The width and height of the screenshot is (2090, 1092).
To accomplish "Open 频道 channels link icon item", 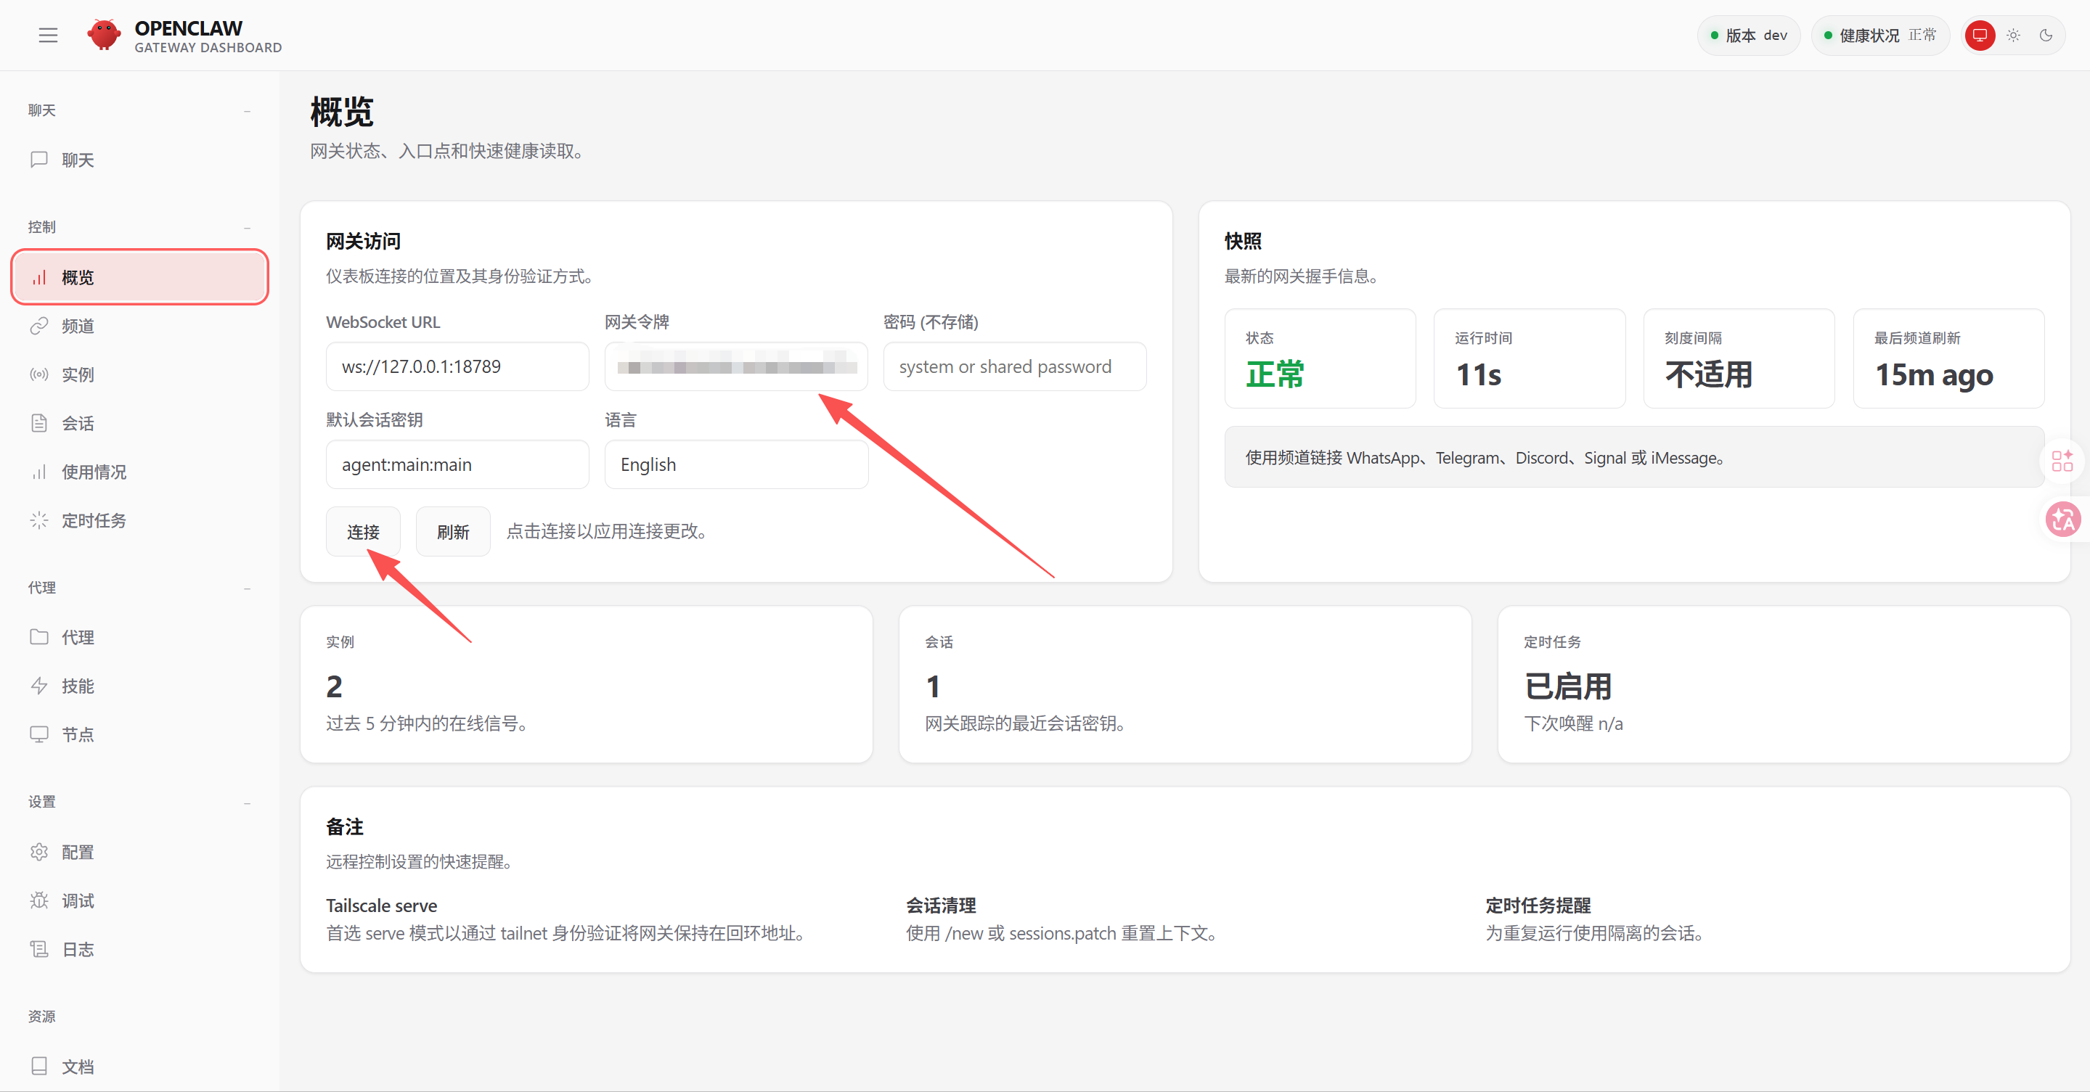I will (78, 326).
